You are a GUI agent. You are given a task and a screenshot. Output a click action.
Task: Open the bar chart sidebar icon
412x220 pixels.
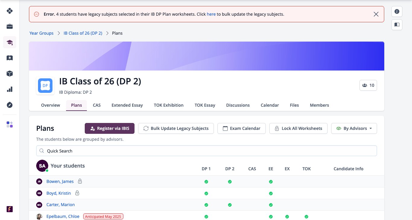click(x=10, y=89)
